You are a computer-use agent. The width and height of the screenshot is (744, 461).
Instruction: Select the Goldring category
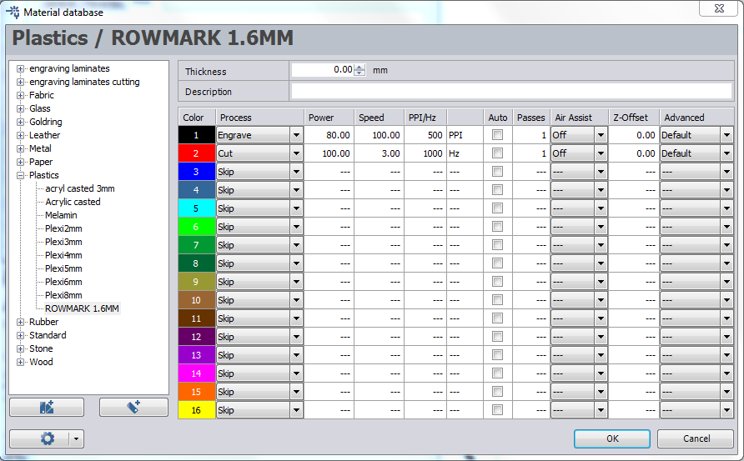[x=46, y=122]
